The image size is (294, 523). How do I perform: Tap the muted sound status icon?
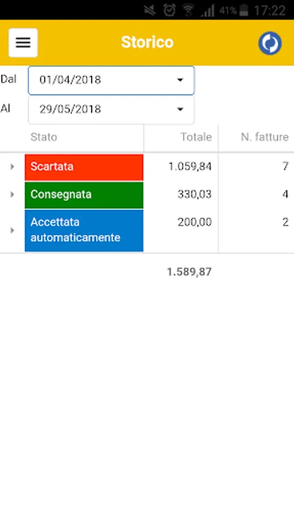pos(150,10)
